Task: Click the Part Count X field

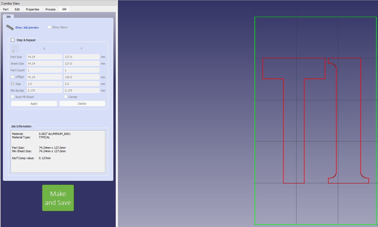Action: [44, 70]
